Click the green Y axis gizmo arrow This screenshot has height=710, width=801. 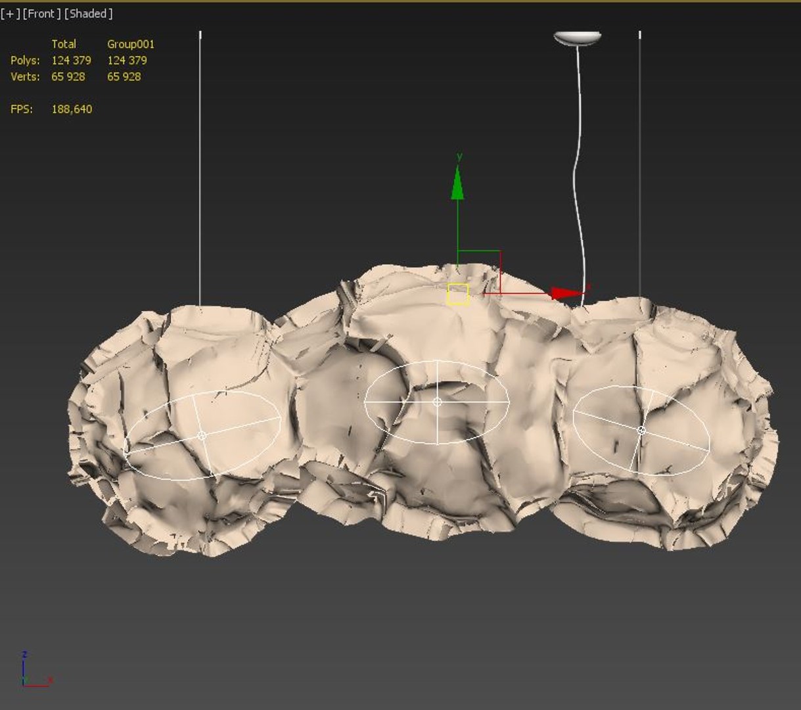point(458,182)
